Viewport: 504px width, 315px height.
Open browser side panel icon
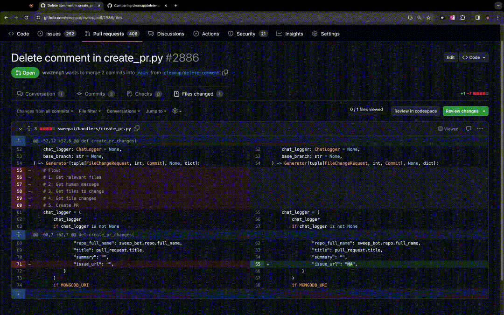[x=478, y=18]
